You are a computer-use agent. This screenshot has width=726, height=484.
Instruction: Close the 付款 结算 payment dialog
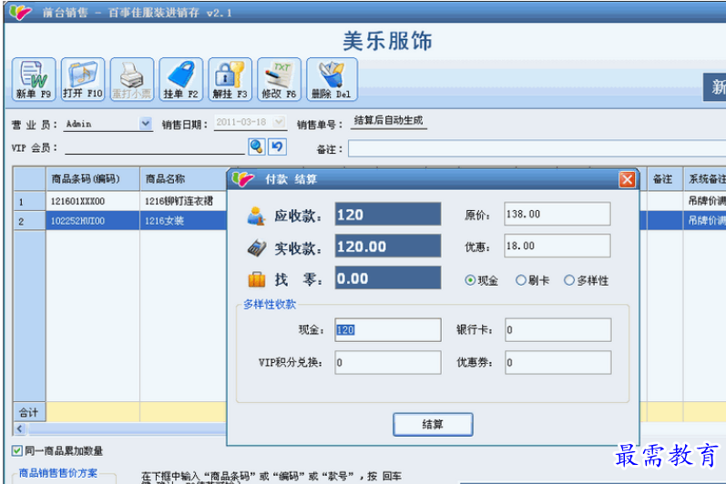(627, 179)
